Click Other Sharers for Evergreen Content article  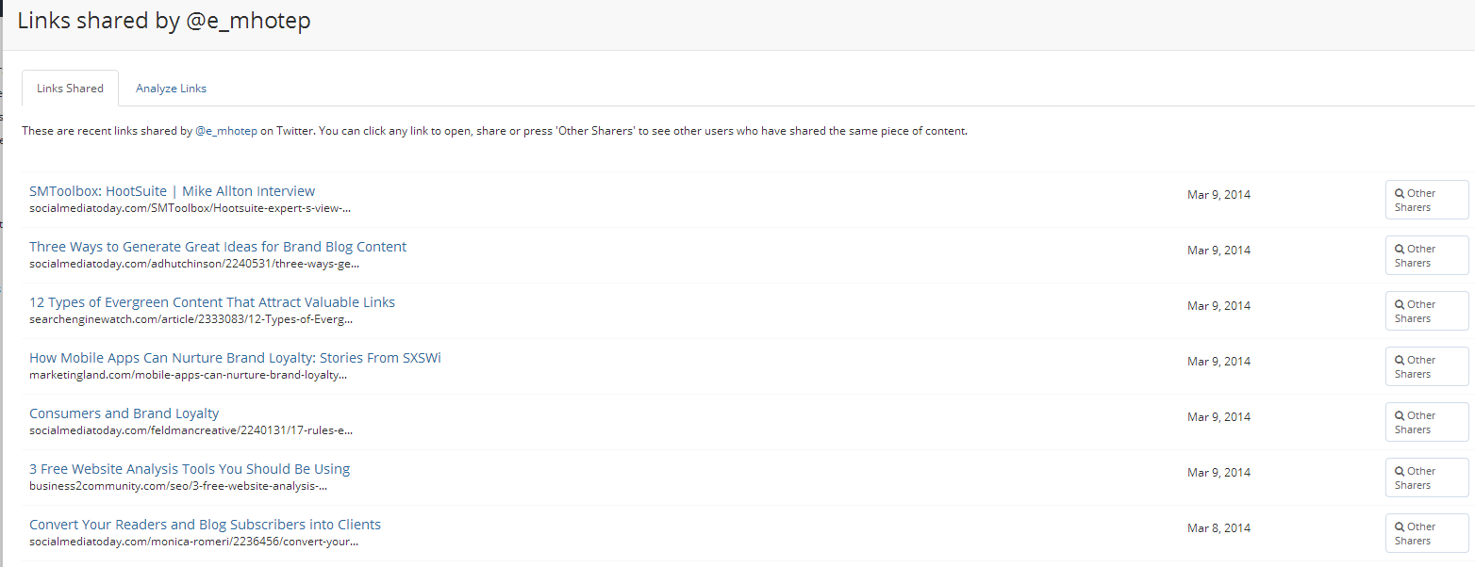(x=1426, y=311)
